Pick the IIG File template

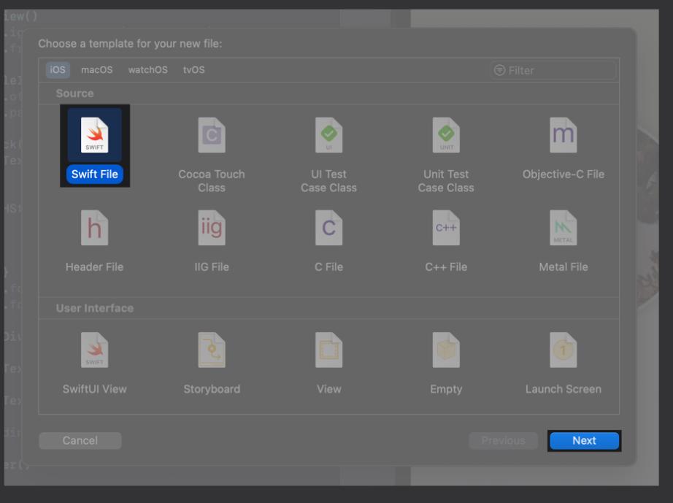[212, 241]
